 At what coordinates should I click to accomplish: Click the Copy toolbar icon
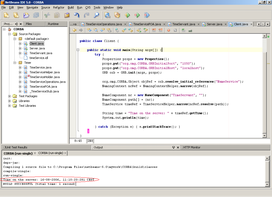57,15
